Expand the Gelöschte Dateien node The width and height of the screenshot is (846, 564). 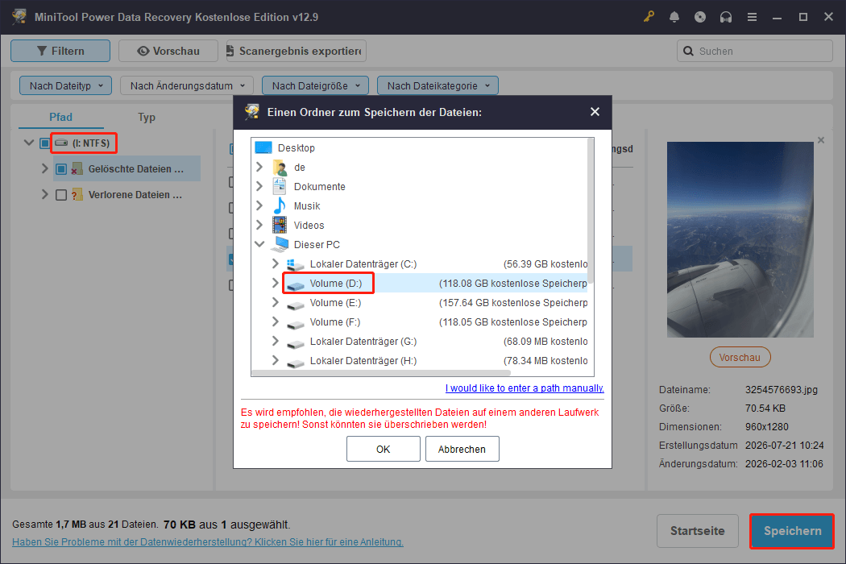pyautogui.click(x=45, y=169)
